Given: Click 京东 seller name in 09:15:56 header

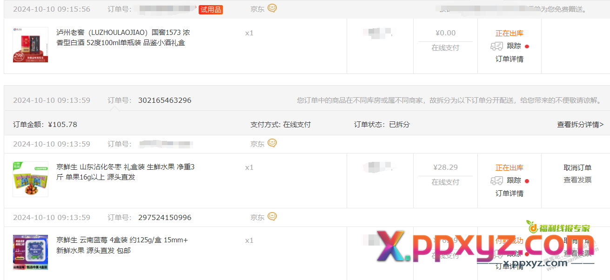Looking at the screenshot, I should 257,9.
